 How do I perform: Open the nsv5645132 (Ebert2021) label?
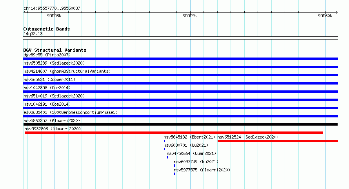coord(189,137)
